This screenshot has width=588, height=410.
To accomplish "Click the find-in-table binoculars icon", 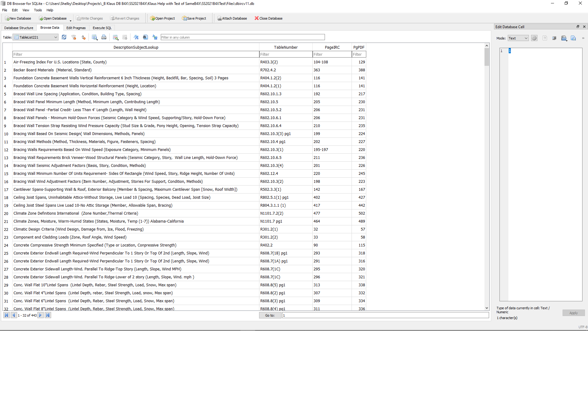I will (x=145, y=37).
